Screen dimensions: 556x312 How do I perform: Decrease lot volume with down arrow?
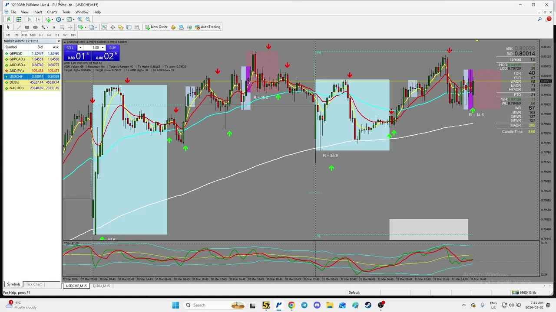(x=80, y=48)
